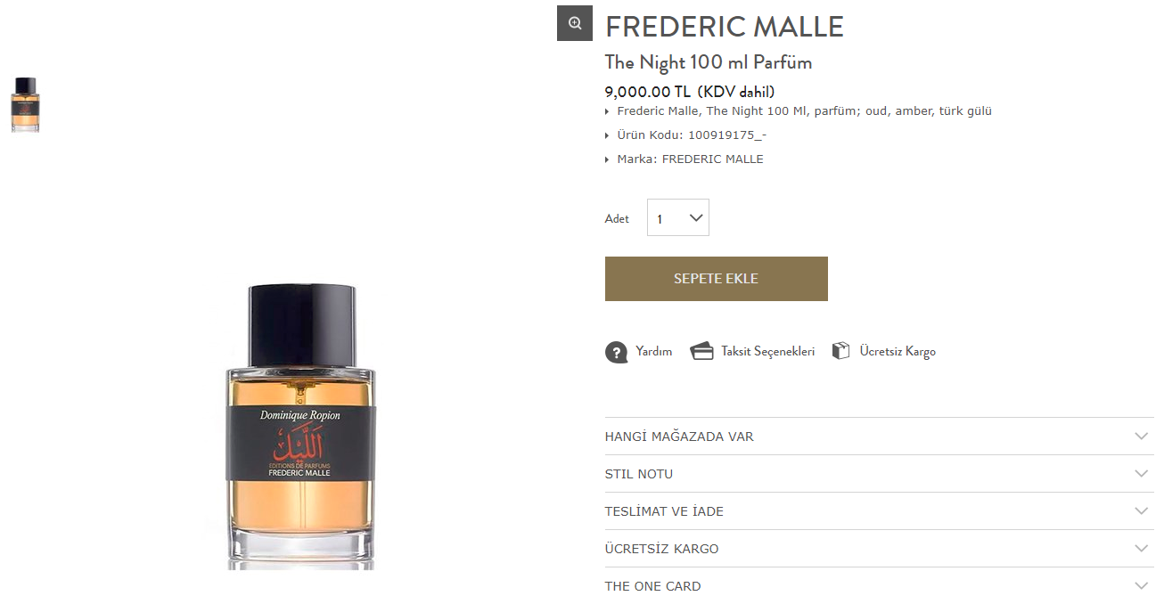This screenshot has width=1164, height=604.
Task: Expand the STIL NOTU section
Action: point(879,474)
